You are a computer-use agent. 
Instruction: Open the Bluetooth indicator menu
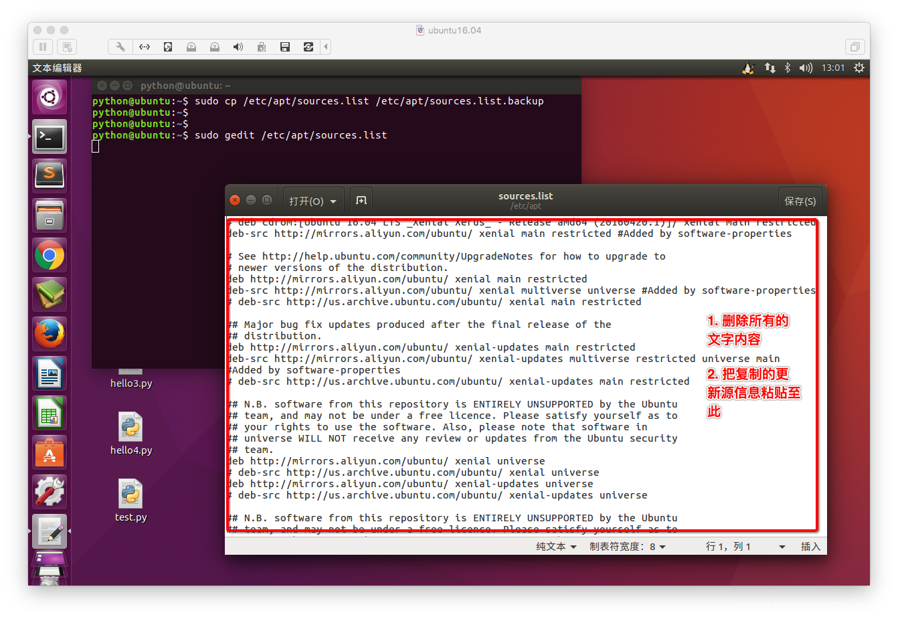pos(788,68)
